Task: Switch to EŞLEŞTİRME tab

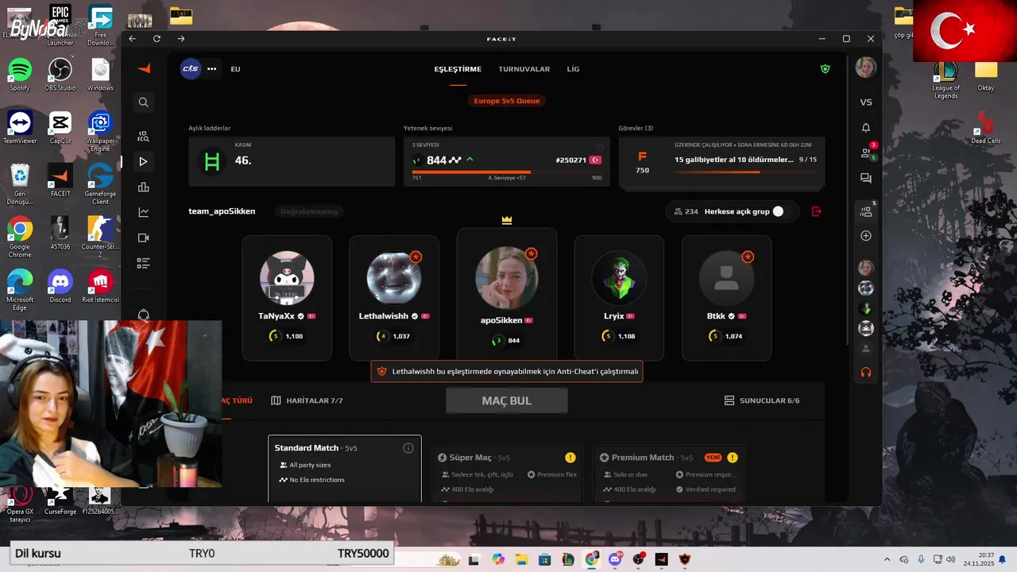Action: (458, 69)
